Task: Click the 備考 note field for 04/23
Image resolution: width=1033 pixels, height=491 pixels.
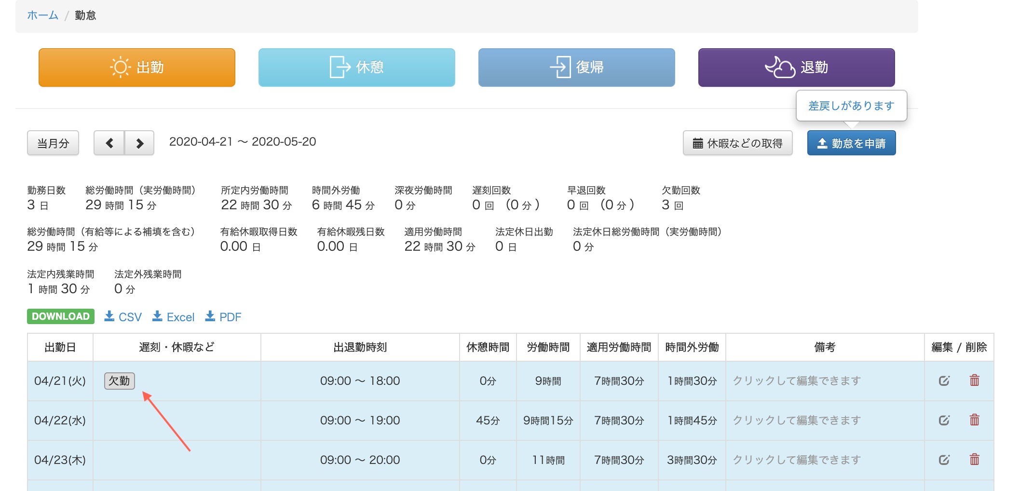Action: pos(825,460)
